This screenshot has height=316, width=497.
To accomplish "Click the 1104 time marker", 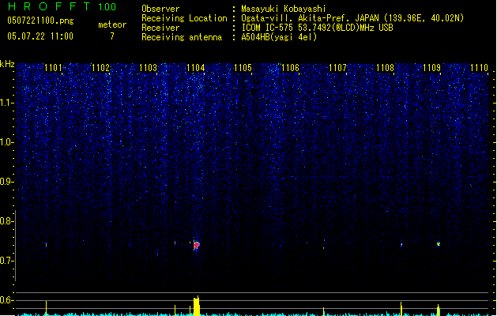I will coord(196,68).
